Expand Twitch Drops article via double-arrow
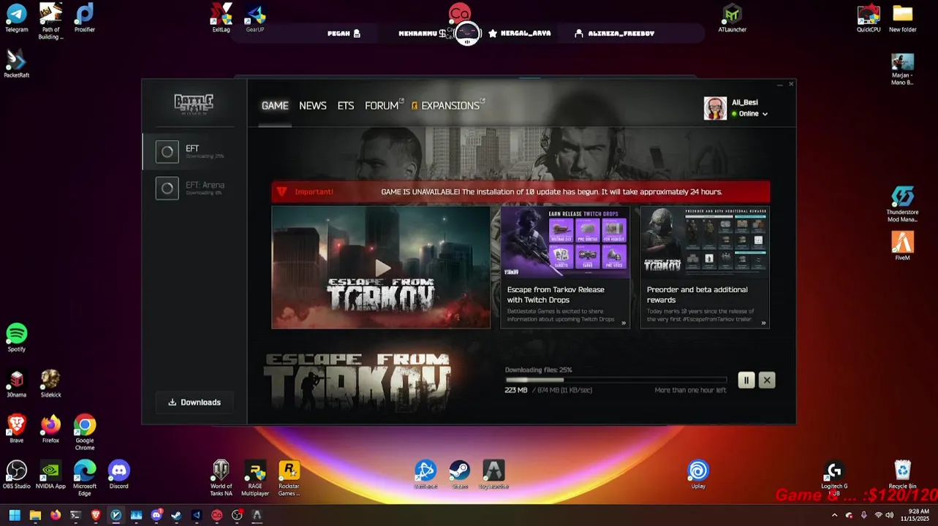The image size is (938, 526). coord(624,323)
